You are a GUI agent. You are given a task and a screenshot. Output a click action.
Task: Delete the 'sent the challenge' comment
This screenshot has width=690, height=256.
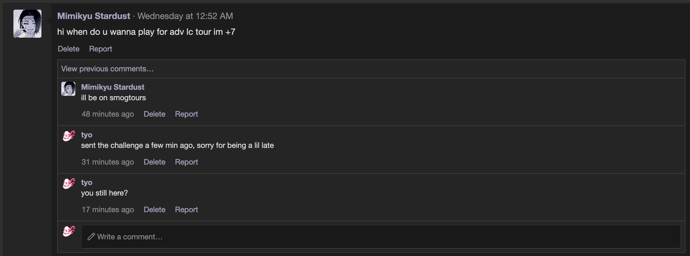tap(154, 162)
